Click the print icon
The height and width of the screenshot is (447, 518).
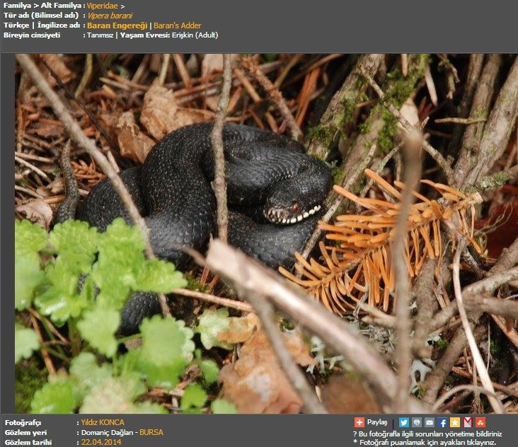[417, 422]
